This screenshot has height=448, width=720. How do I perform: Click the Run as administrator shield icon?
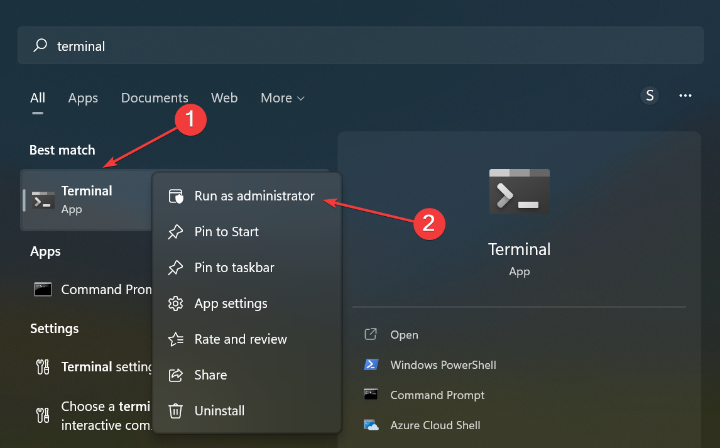pyautogui.click(x=176, y=196)
